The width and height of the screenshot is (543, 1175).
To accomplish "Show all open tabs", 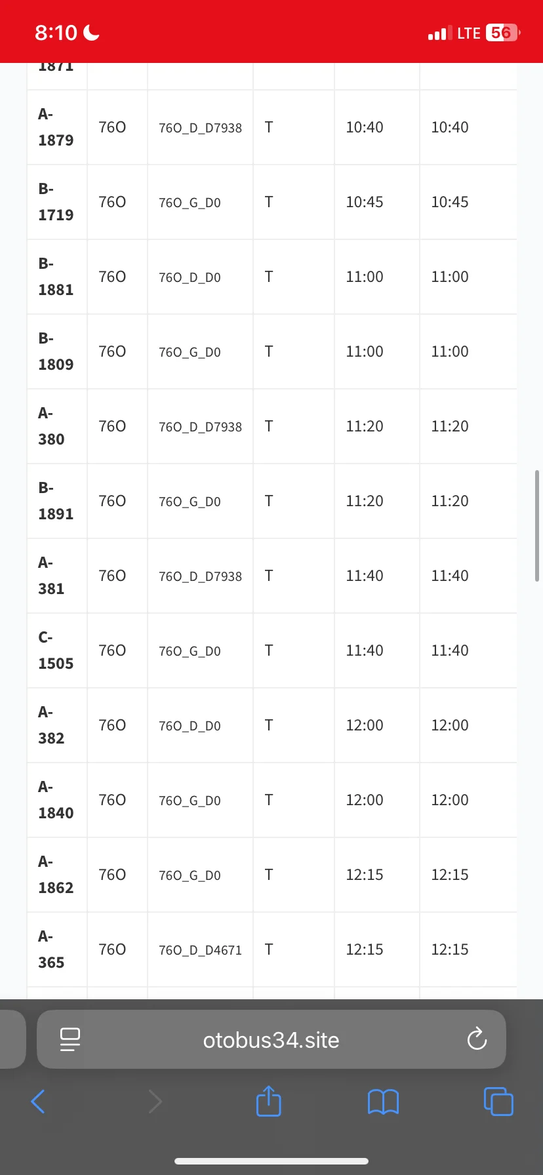I will pyautogui.click(x=498, y=1102).
